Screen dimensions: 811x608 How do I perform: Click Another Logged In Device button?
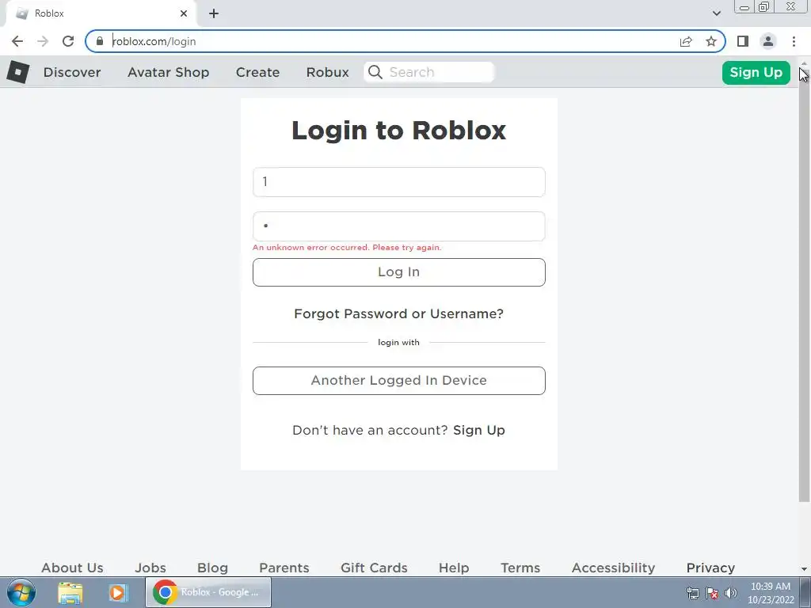pos(399,381)
